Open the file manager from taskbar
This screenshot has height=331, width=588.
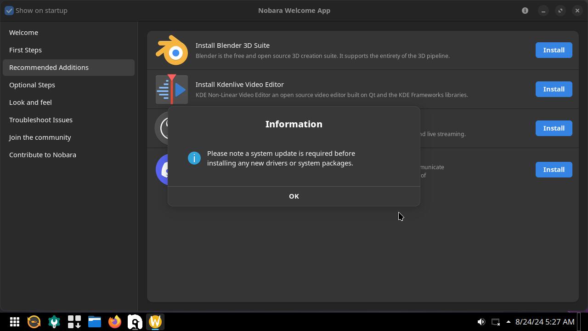95,322
